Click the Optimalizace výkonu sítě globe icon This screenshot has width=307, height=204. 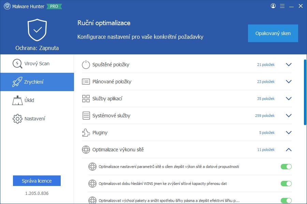tap(86, 150)
